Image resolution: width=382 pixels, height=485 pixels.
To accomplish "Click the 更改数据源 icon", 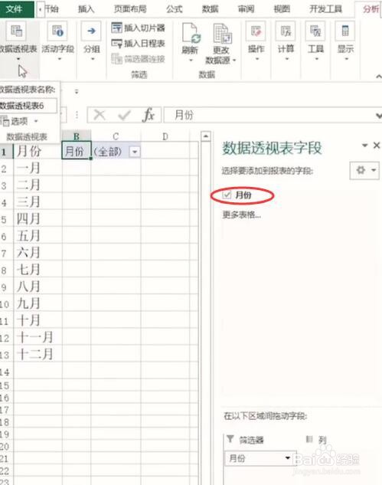I will pyautogui.click(x=222, y=33).
